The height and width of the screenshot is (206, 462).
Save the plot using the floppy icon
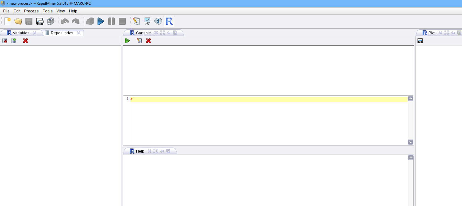(x=420, y=41)
